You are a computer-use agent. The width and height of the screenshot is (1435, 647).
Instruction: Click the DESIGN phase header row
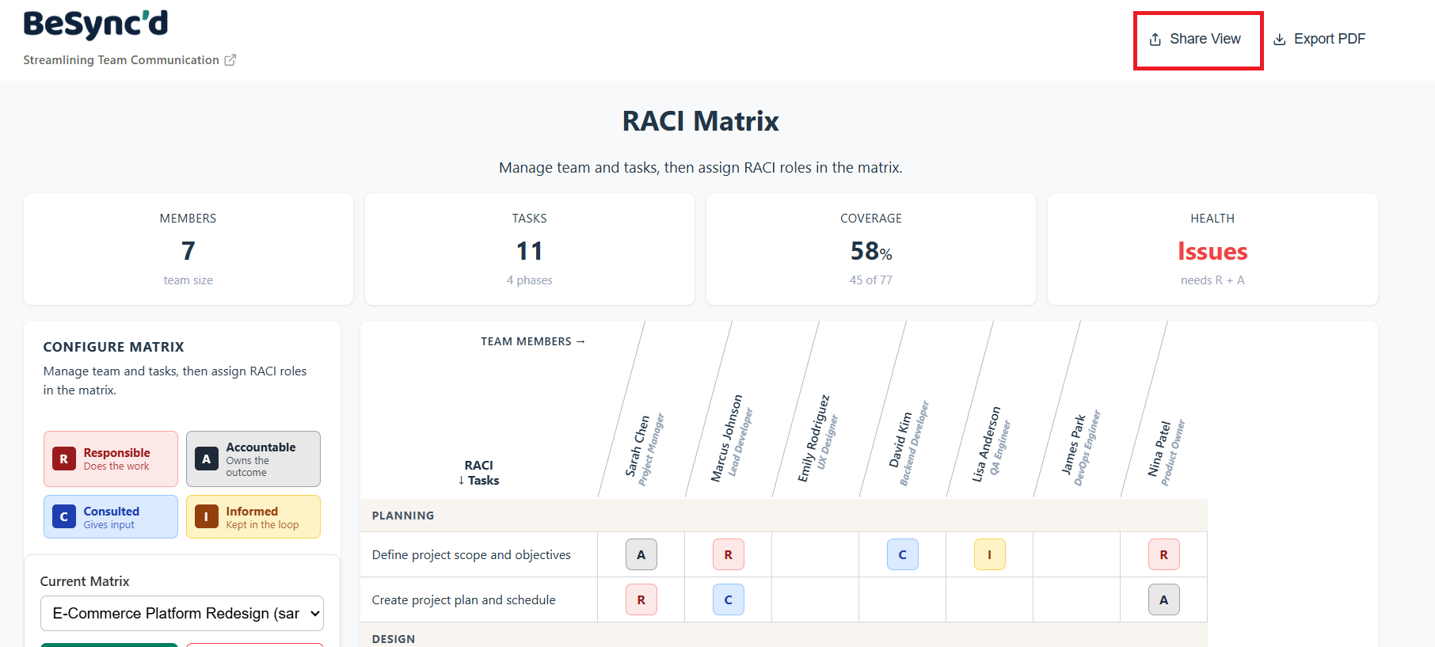pos(784,637)
